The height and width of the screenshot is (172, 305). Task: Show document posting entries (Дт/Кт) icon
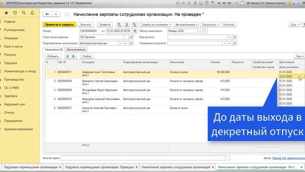pyautogui.click(x=119, y=24)
